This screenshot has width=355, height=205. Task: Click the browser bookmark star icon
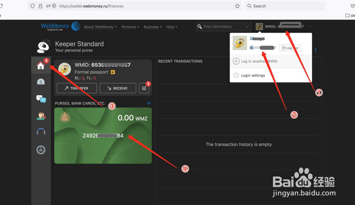pos(237,6)
